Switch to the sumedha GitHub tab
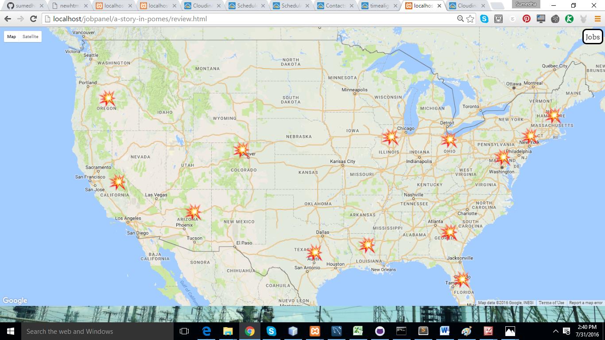The width and height of the screenshot is (605, 340). [x=25, y=6]
